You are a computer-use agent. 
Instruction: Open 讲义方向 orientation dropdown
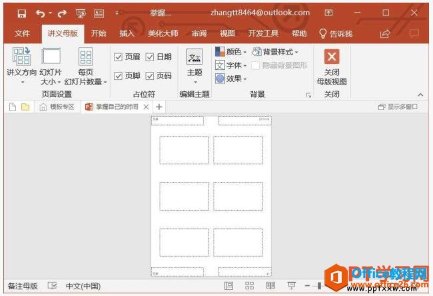pyautogui.click(x=21, y=67)
